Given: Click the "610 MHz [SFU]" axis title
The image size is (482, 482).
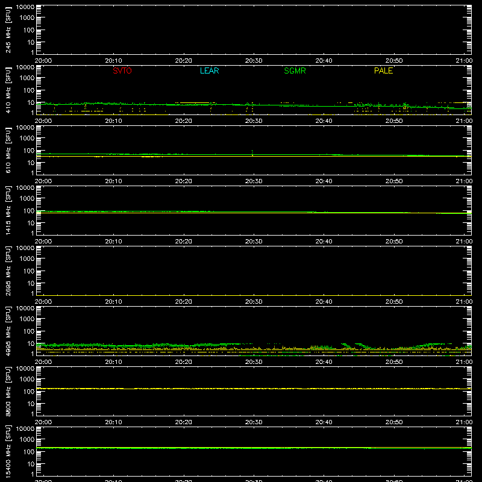Looking at the screenshot, I should click(x=8, y=150).
